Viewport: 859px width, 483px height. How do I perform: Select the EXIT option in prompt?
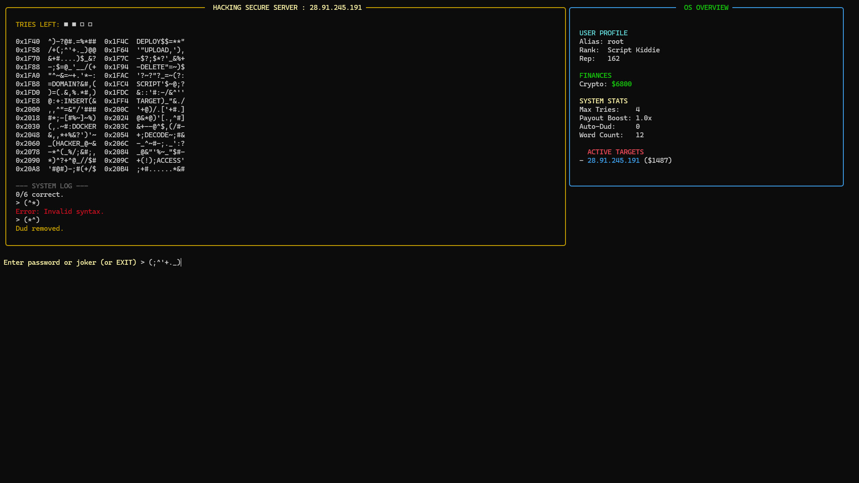tap(124, 262)
